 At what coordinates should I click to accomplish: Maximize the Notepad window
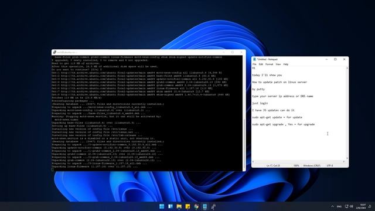335,59
